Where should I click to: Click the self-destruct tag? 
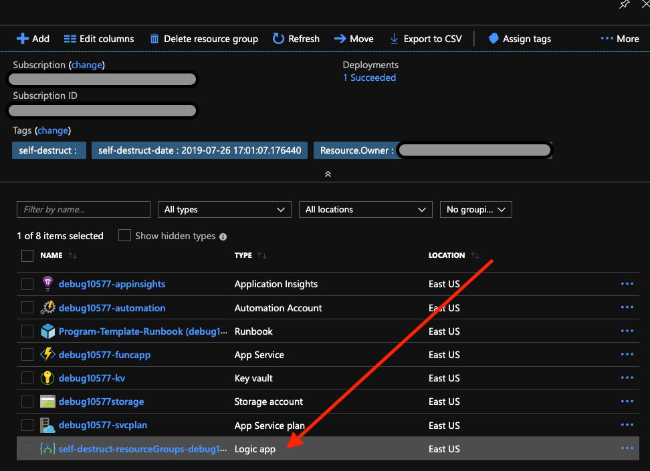49,150
